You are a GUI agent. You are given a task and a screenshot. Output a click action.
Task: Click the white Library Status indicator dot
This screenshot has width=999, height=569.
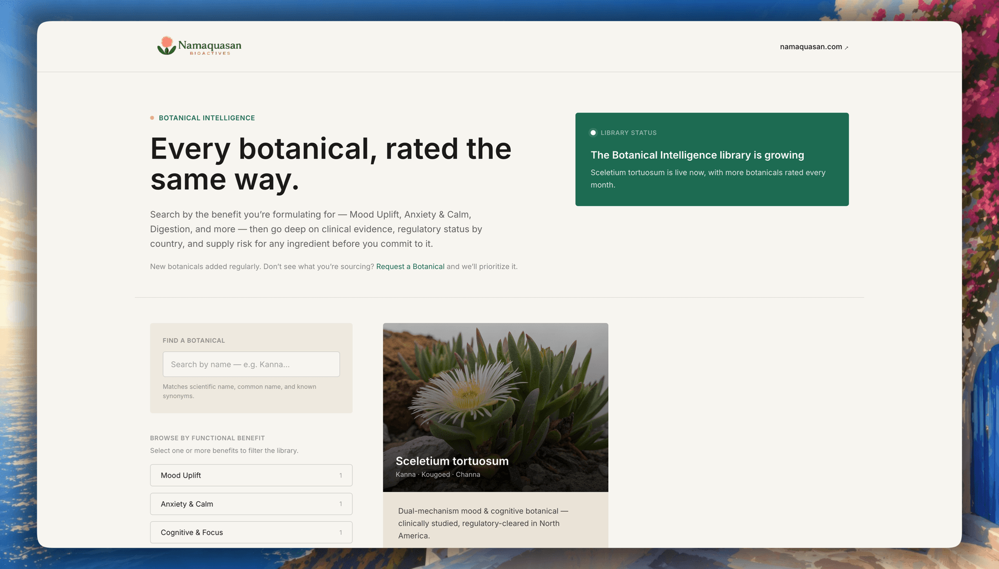click(x=593, y=133)
